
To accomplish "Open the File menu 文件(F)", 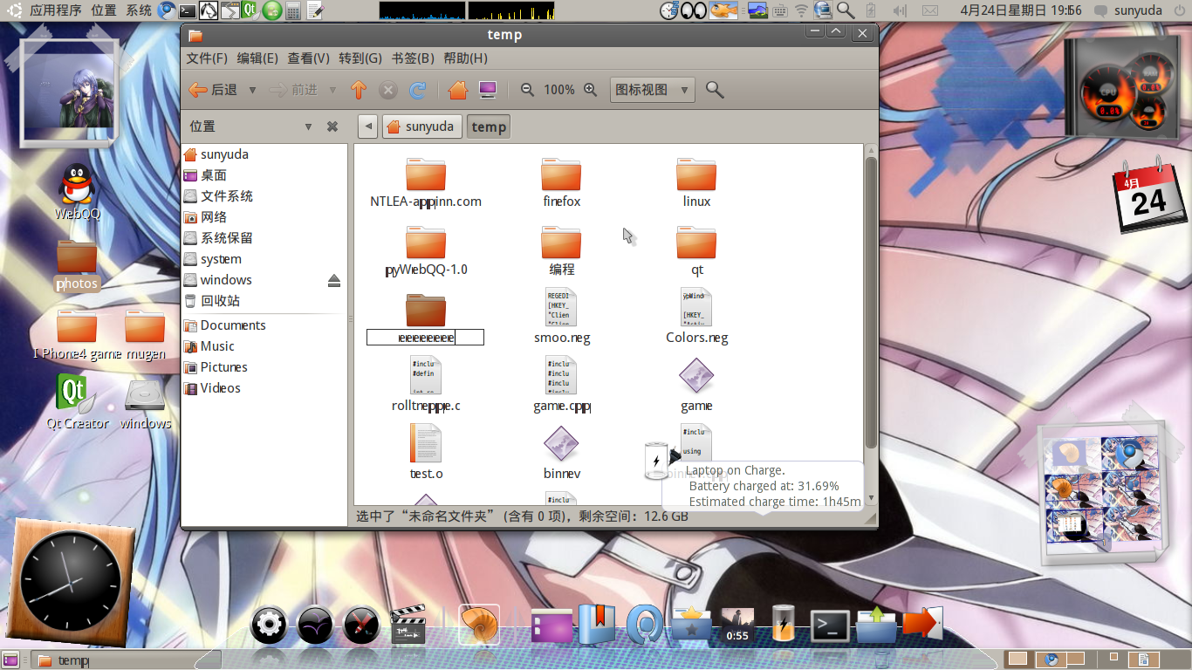I will click(x=207, y=58).
